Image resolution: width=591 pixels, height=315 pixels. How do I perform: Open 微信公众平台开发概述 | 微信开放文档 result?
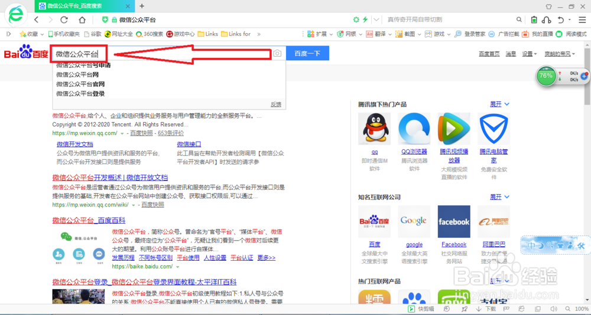point(110,178)
